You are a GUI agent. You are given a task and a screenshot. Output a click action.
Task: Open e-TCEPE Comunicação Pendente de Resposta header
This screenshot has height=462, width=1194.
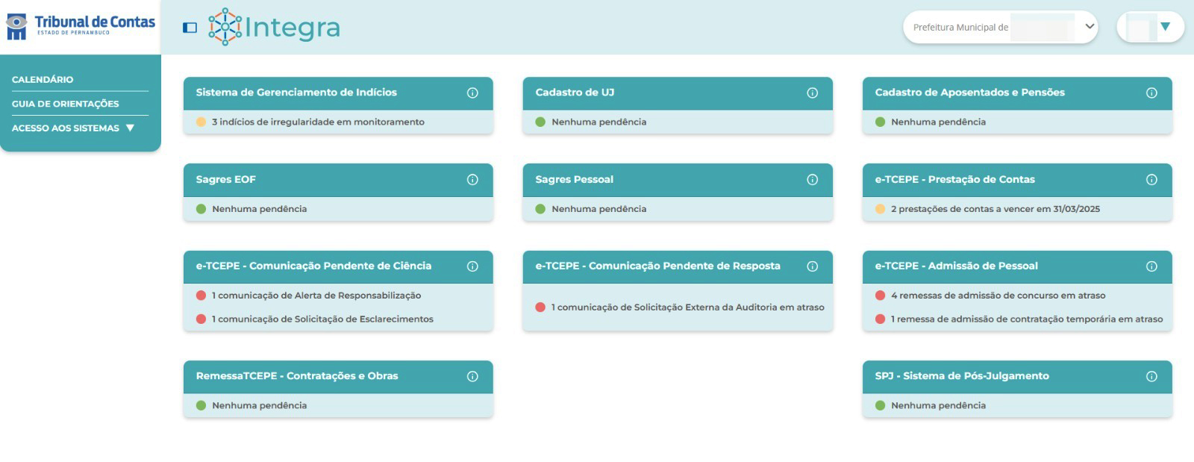click(678, 266)
